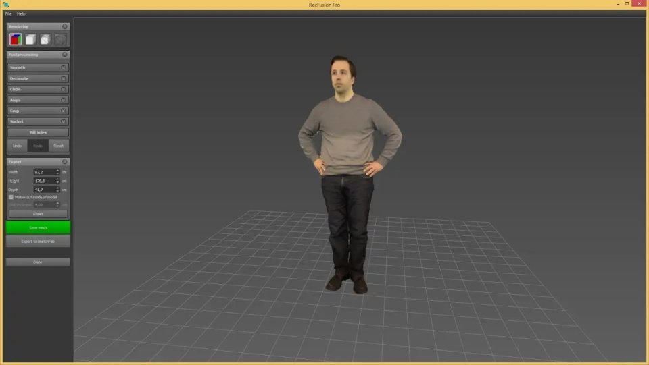Expand the Smooth options section

[38, 67]
